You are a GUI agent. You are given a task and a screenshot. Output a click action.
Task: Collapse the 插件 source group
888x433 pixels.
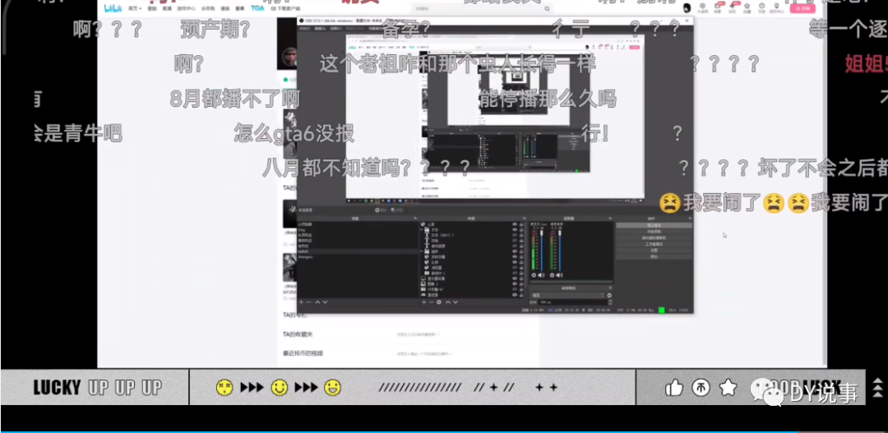[421, 251]
